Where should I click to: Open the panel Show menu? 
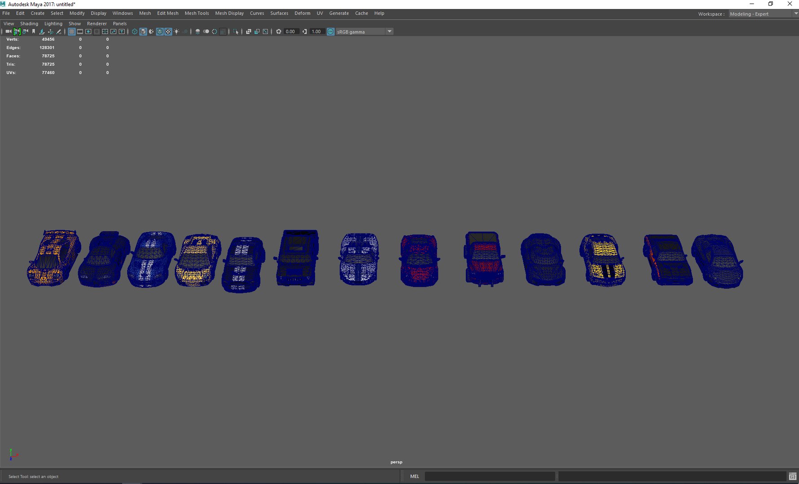[75, 24]
